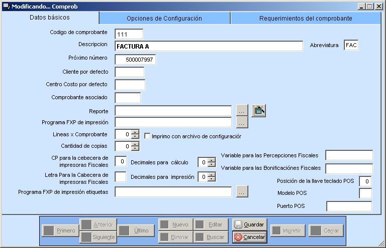Open browse button for impresión etiquetas program
This screenshot has height=248, width=386.
tap(242, 191)
